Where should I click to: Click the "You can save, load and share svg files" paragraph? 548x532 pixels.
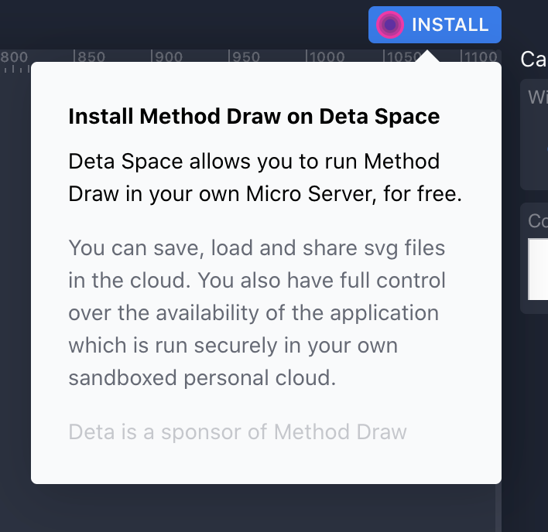coord(257,312)
